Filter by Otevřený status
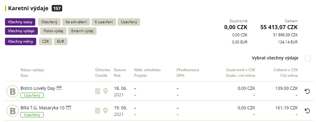This screenshot has width=316, height=122. click(49, 22)
